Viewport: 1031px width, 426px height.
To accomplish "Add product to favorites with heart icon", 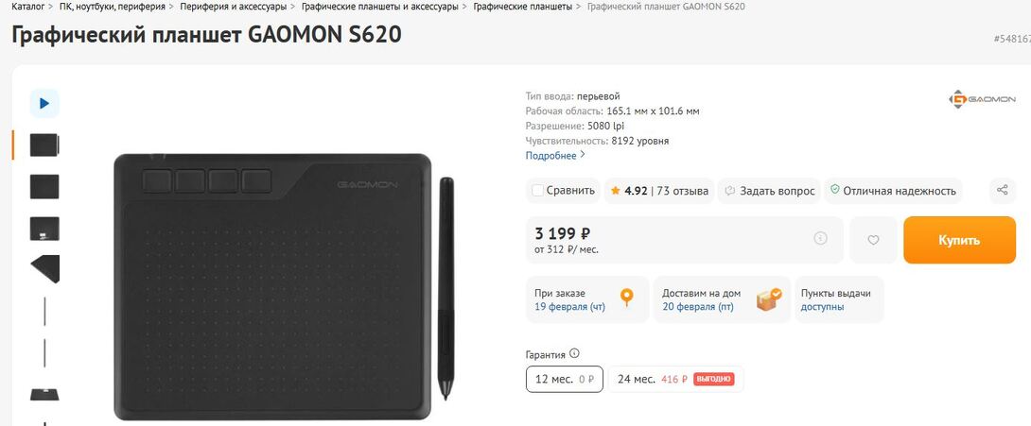I will 873,240.
